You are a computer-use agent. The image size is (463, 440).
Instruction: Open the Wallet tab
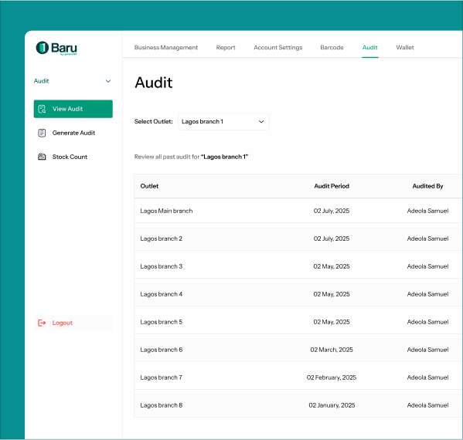[405, 48]
